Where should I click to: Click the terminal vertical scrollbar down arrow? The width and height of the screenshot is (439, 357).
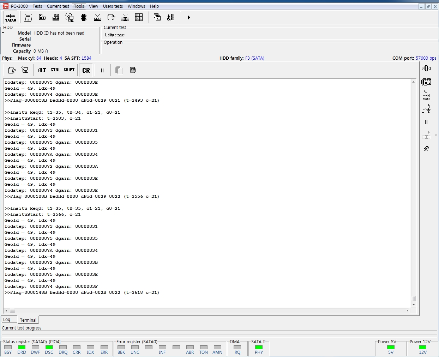point(414,304)
